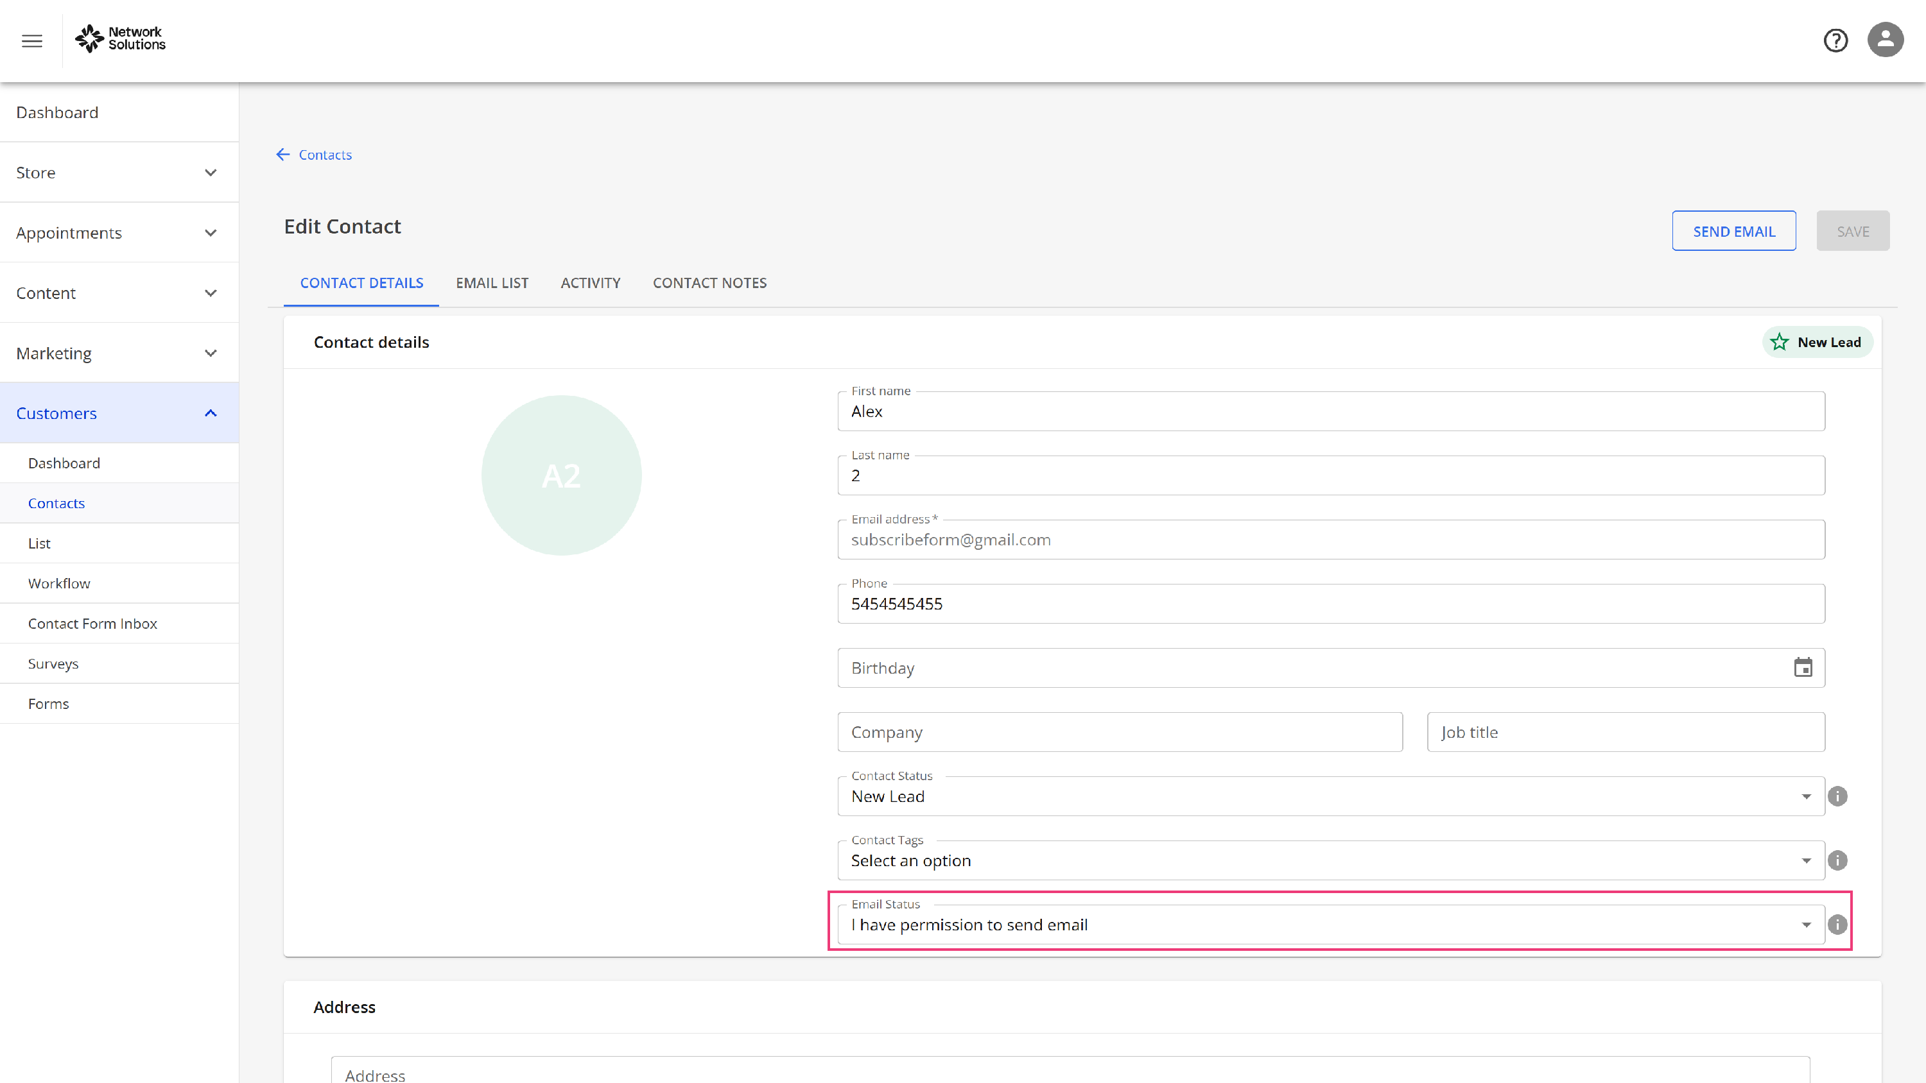Open the List submenu item
The image size is (1926, 1083).
(x=119, y=543)
